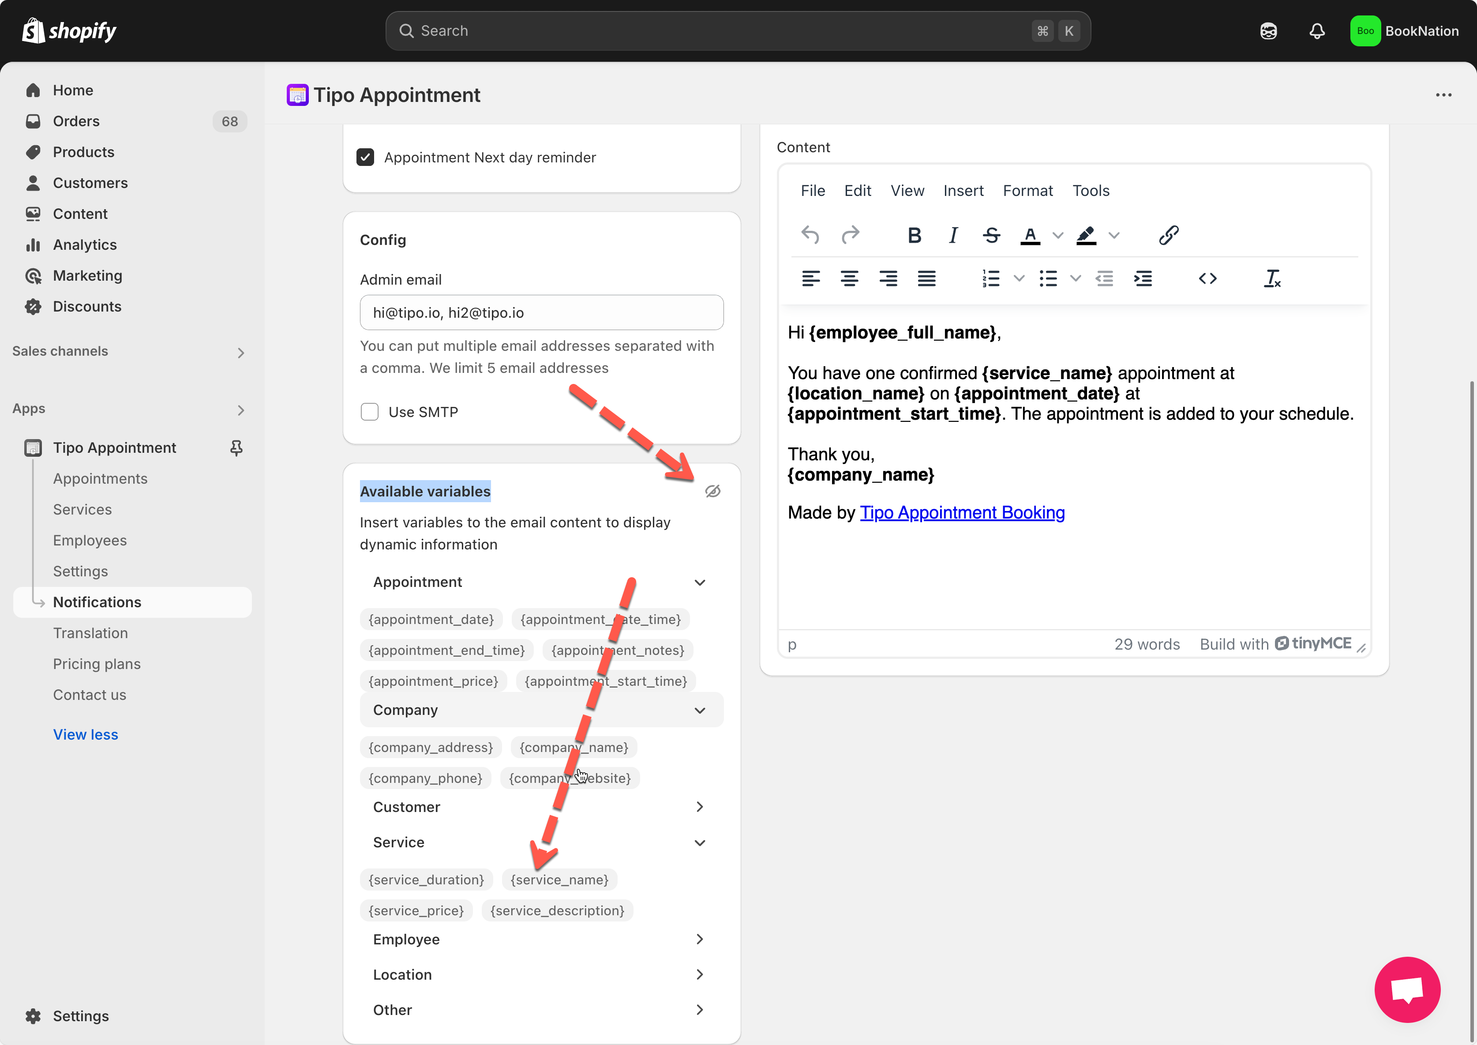Viewport: 1477px width, 1045px height.
Task: Click the clear formatting icon
Action: (1272, 278)
